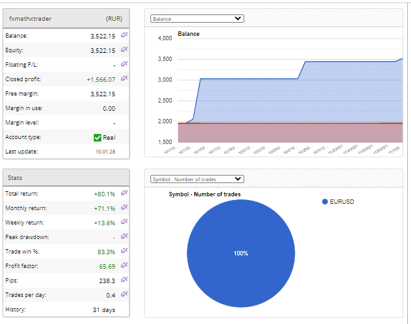411x324 pixels.
Task: Click the chart icon for Closed profit
Action: coord(124,79)
